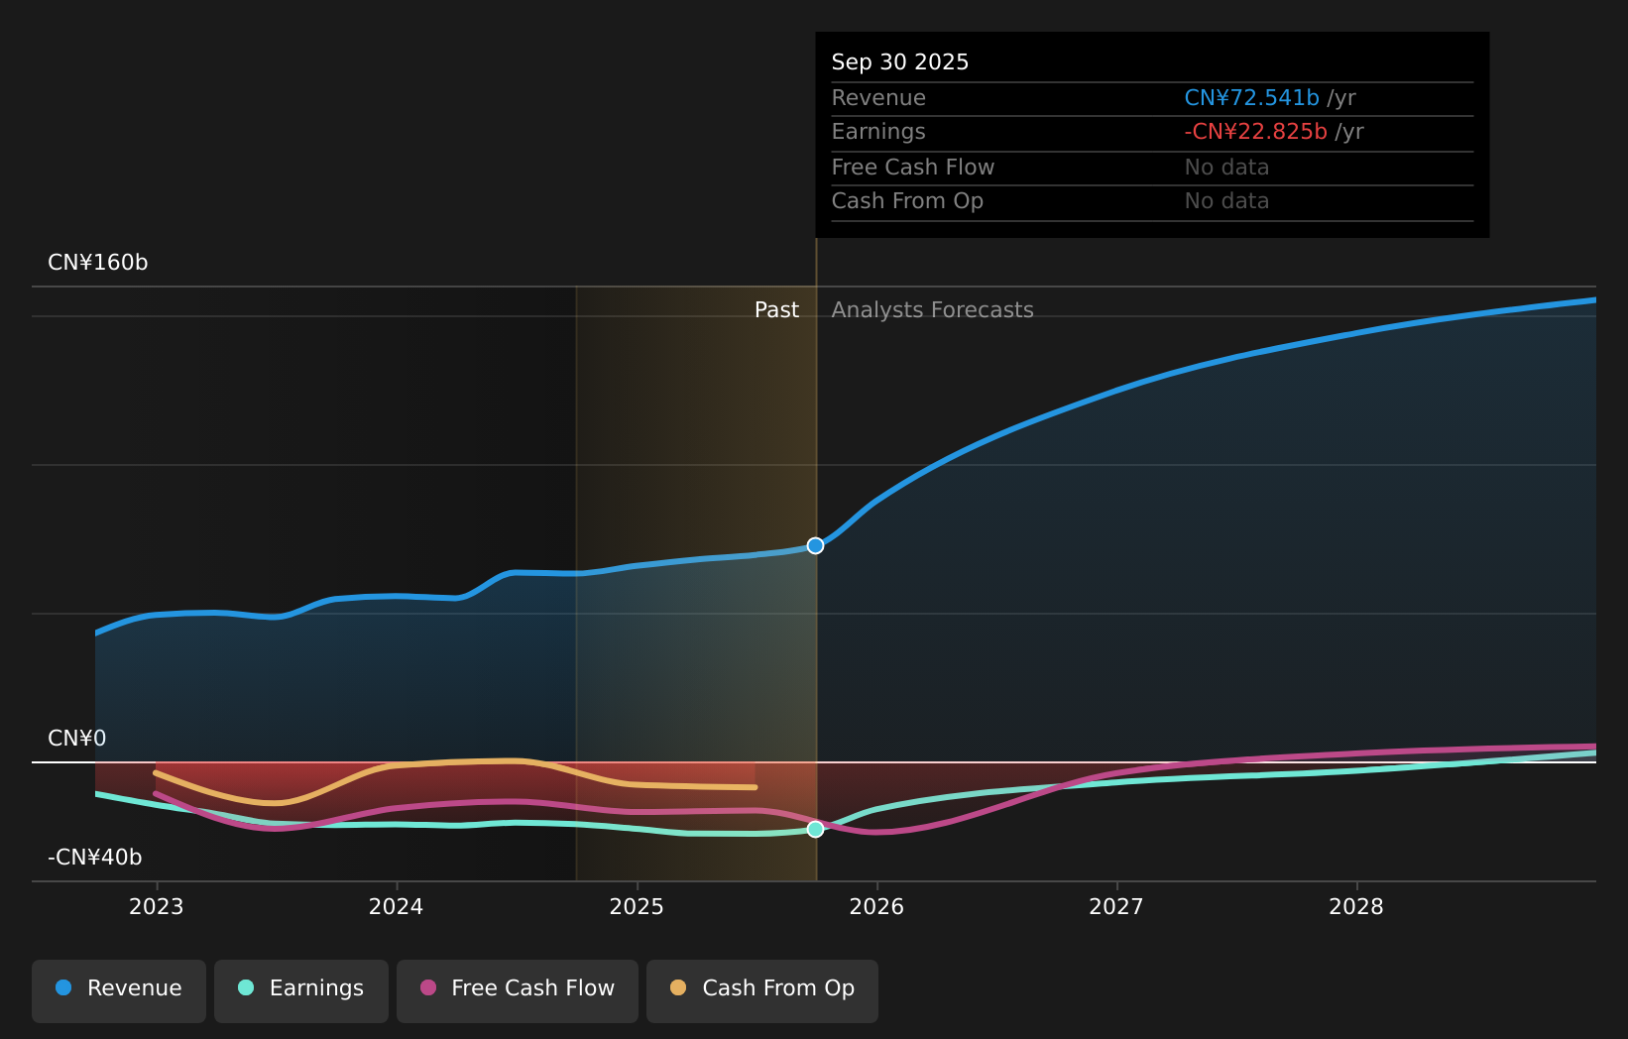Click the 2024 x-axis label
1628x1039 pixels.
pos(397,906)
